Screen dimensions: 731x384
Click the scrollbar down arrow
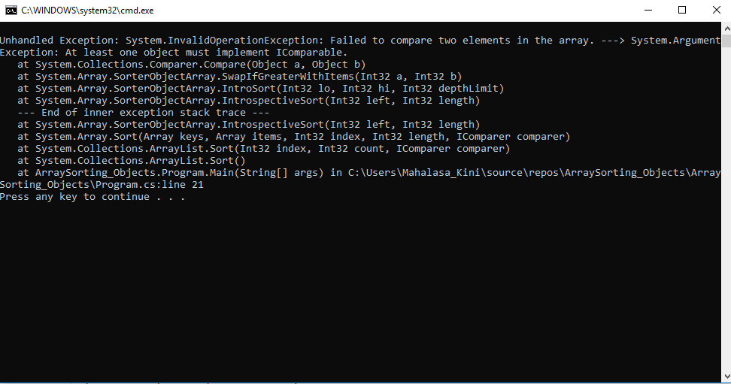coord(726,376)
